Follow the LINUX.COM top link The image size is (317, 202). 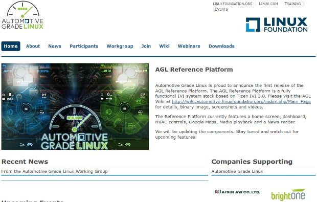[x=268, y=4]
